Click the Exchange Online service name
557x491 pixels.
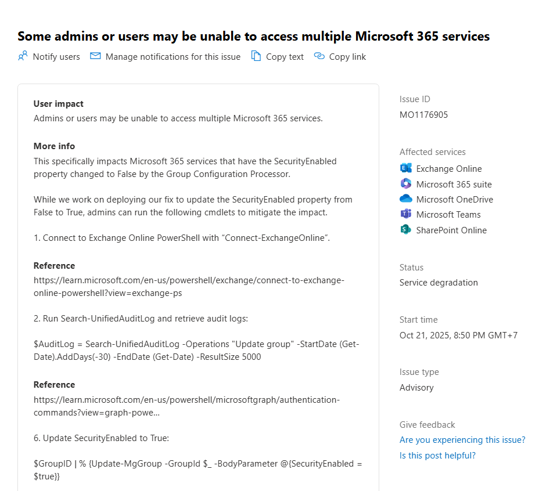[449, 169]
